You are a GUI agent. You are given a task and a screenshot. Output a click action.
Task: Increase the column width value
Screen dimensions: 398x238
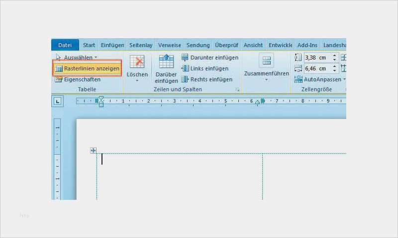(x=334, y=66)
